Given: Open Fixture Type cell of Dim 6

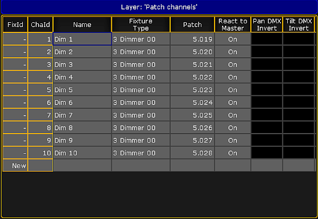Looking at the screenshot, I should click(141, 102).
